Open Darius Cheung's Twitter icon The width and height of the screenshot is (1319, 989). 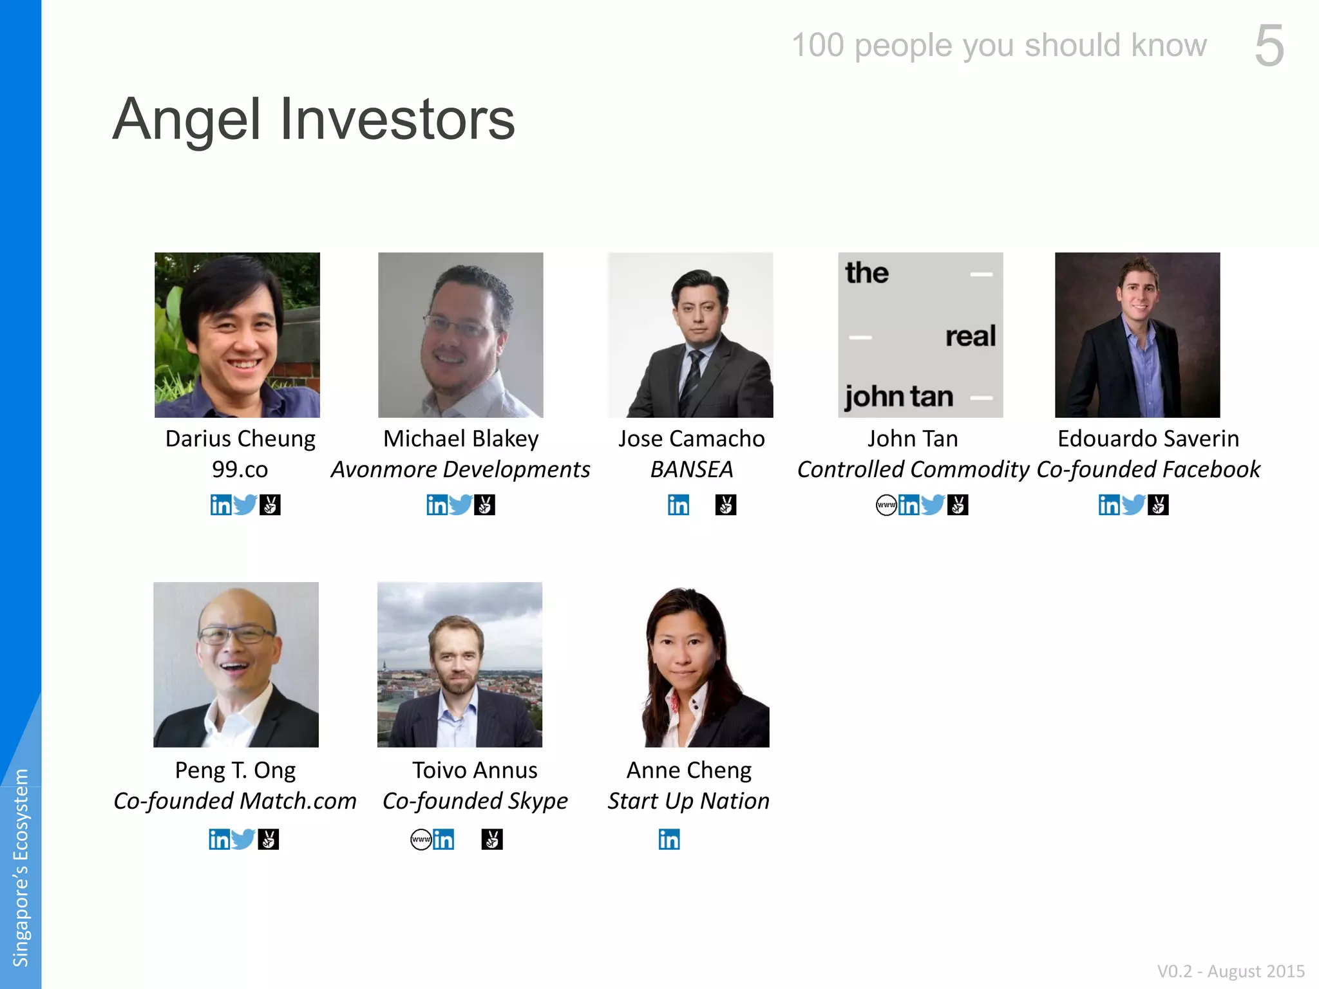point(245,505)
